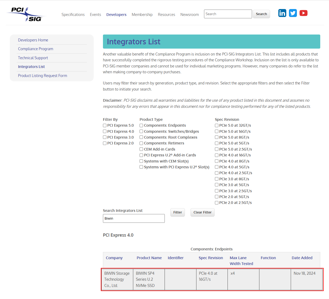Open the Developers nav menu
This screenshot has height=299, width=329.
116,15
